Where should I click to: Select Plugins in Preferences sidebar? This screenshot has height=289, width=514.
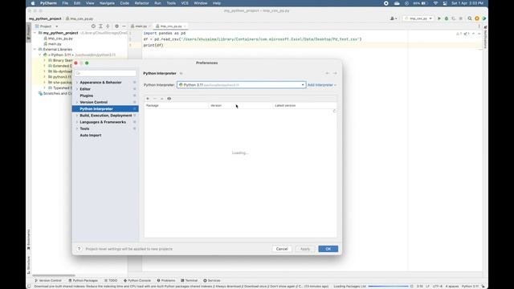click(87, 96)
